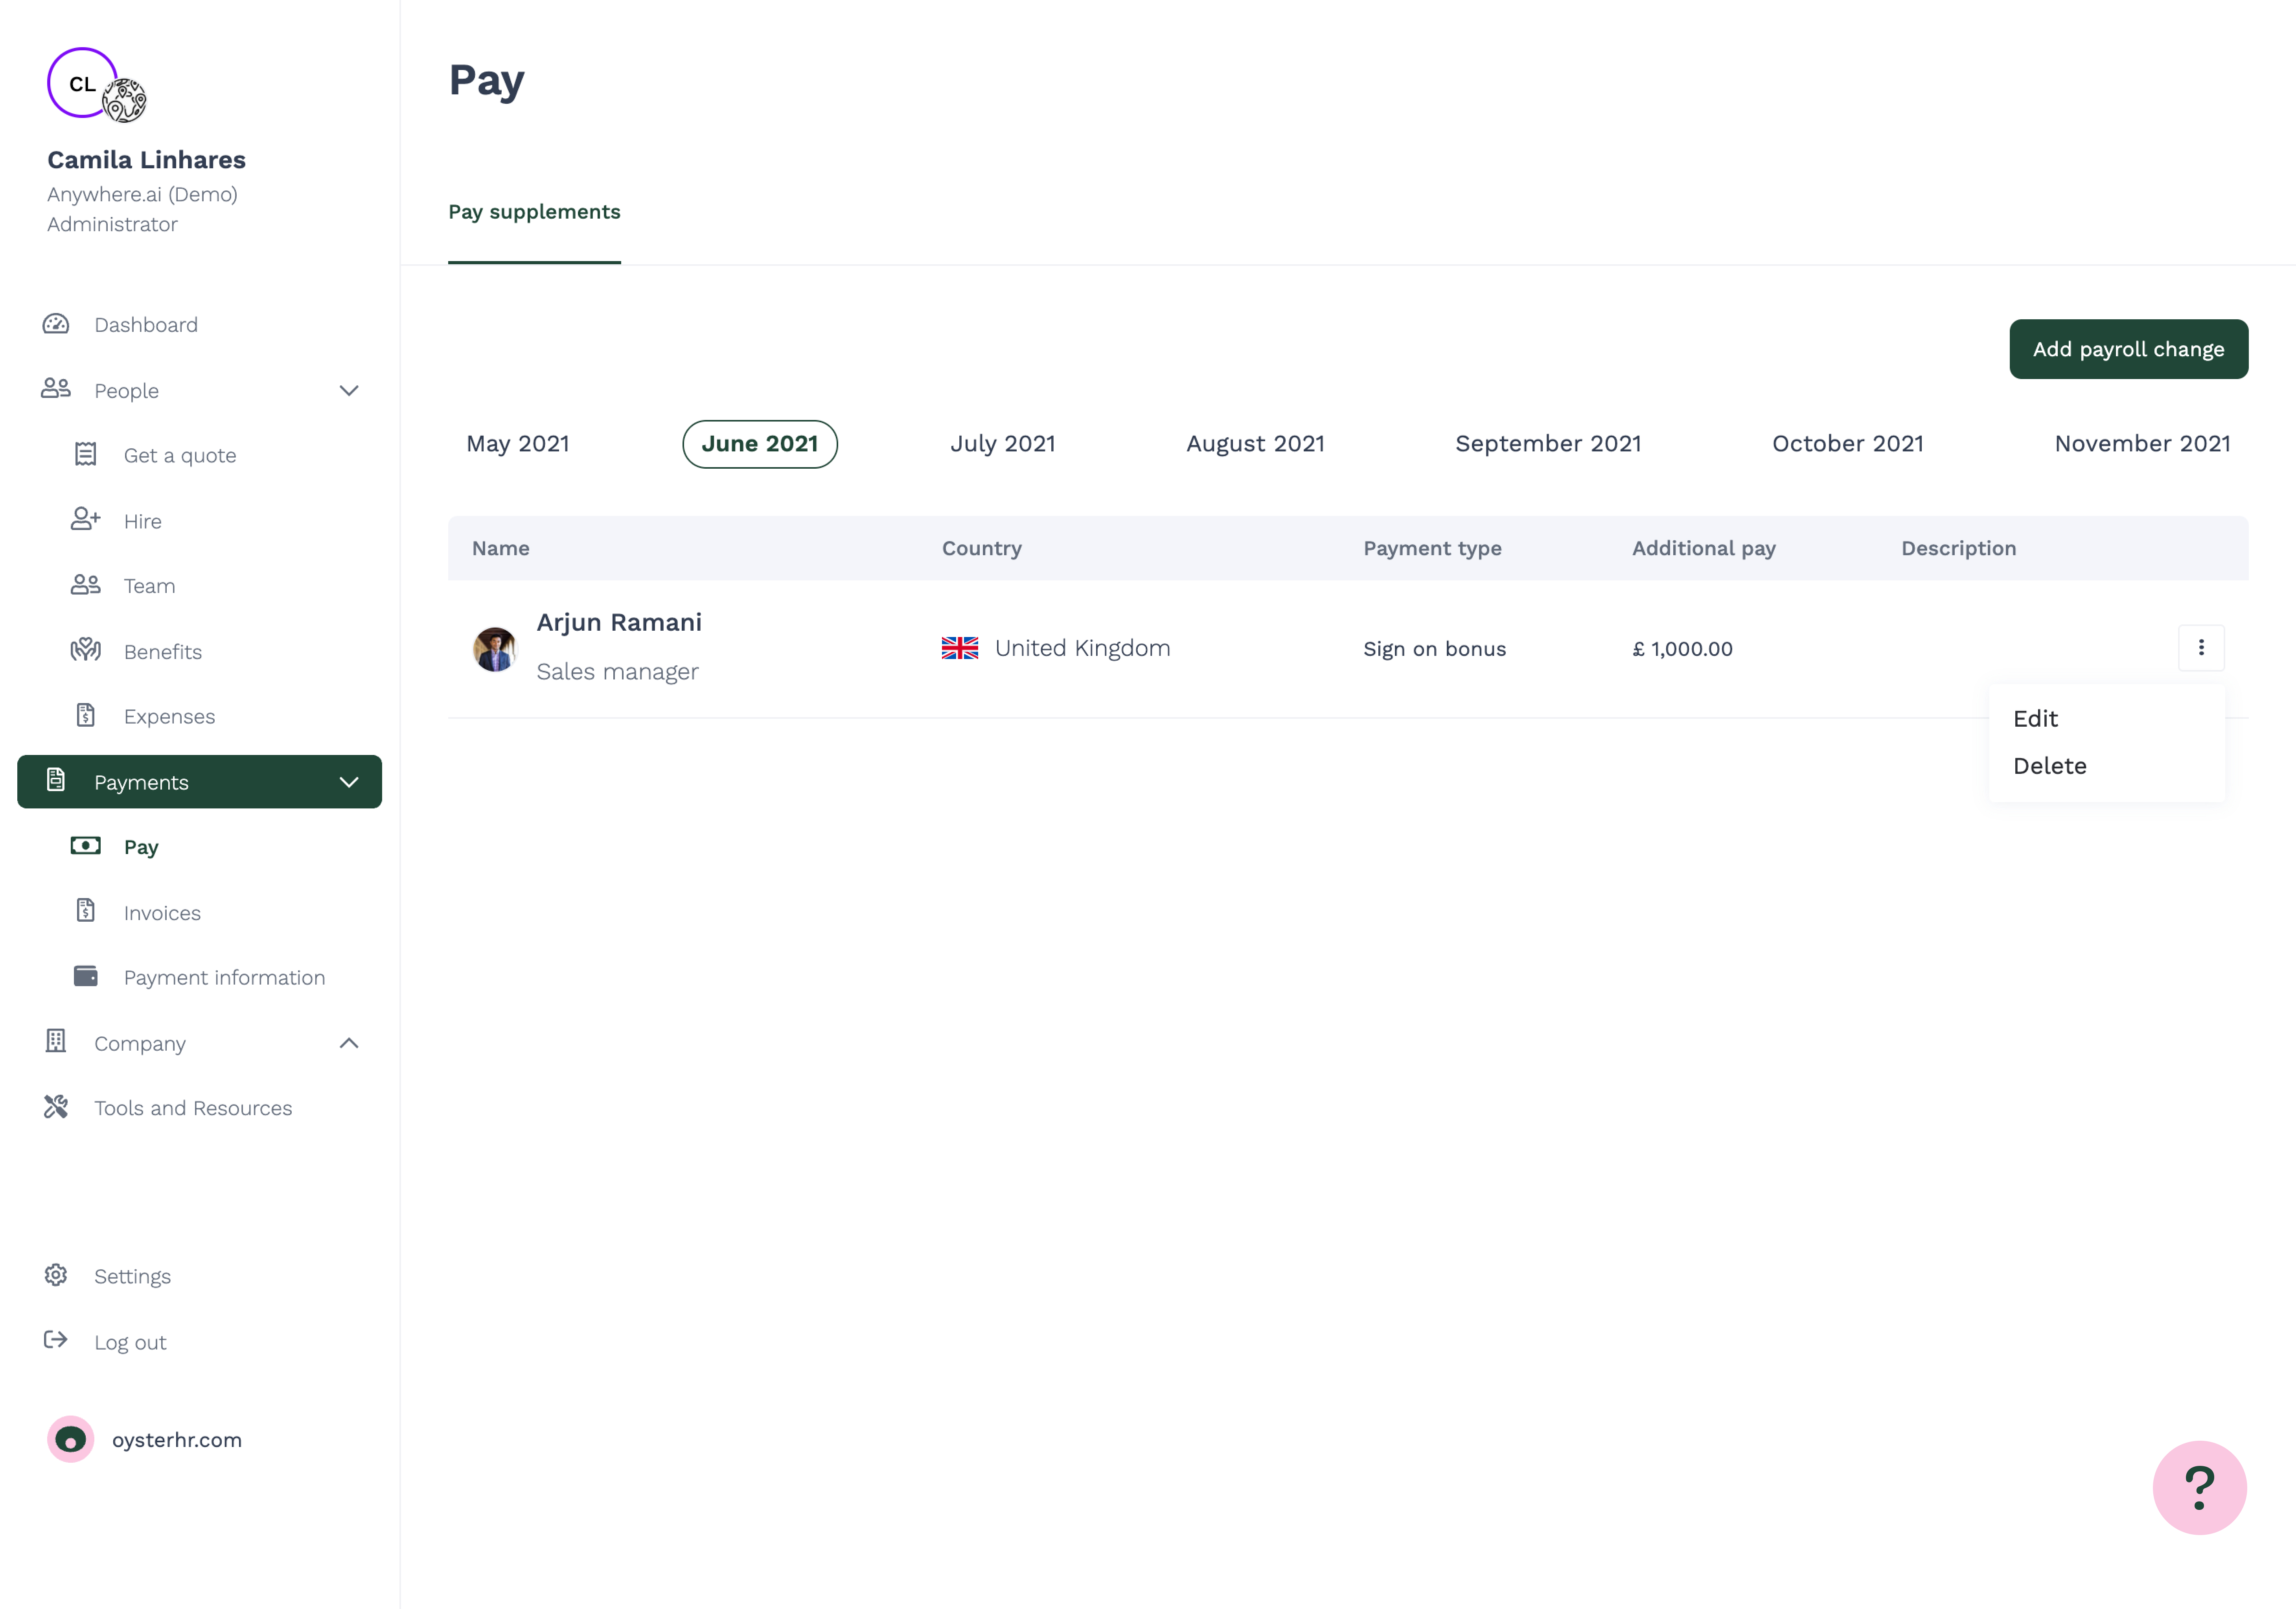Click the three-dot menu for Arjun Ramani

pyautogui.click(x=2202, y=648)
